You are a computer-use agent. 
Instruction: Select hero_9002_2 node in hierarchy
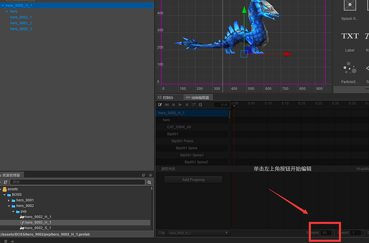coord(21,23)
